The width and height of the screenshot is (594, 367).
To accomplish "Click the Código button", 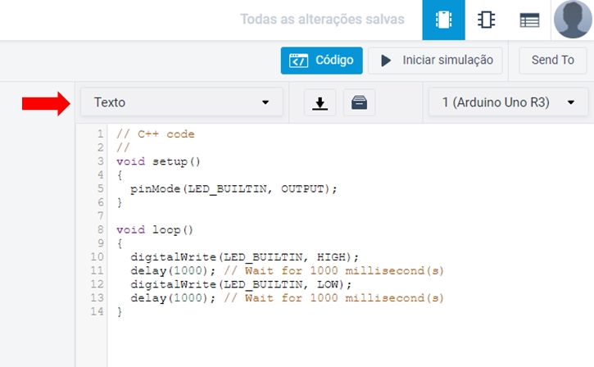I will (x=321, y=61).
